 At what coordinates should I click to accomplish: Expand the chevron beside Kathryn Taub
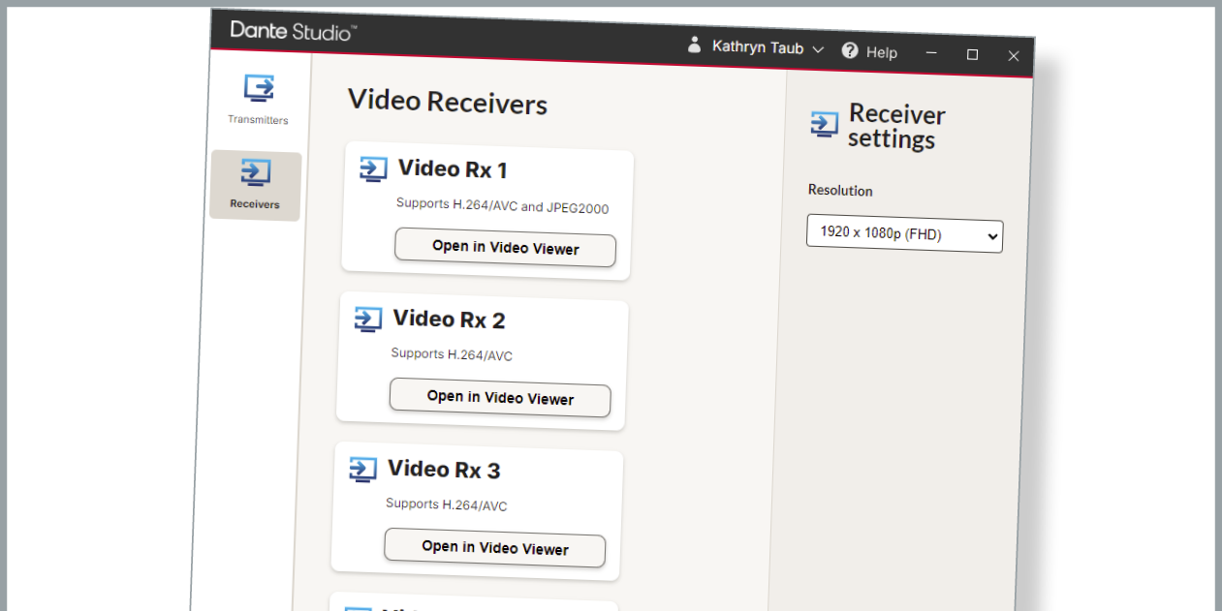(x=818, y=49)
